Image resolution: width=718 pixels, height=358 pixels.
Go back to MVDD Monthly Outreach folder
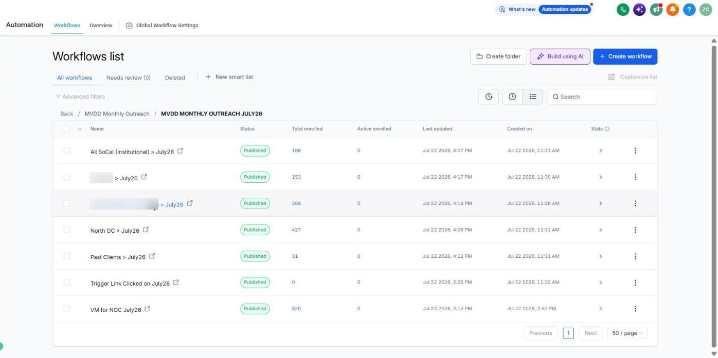point(117,114)
